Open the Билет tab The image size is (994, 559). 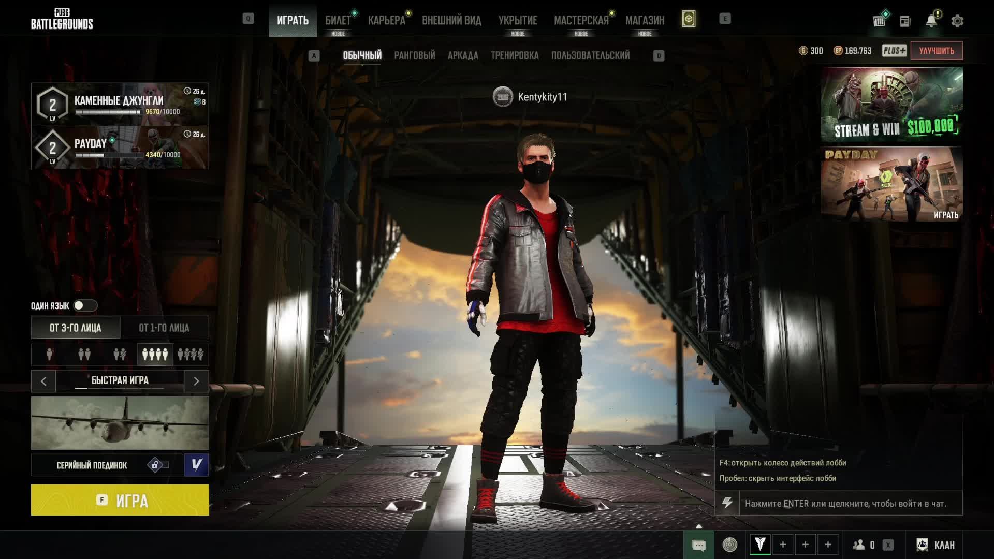[338, 20]
